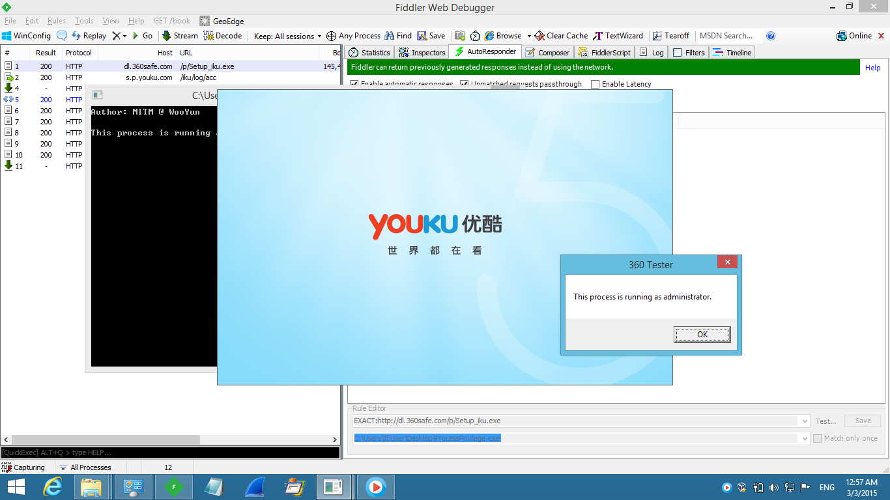Viewport: 890px width, 500px height.
Task: Open Find sessions binoculars tool
Action: (398, 36)
